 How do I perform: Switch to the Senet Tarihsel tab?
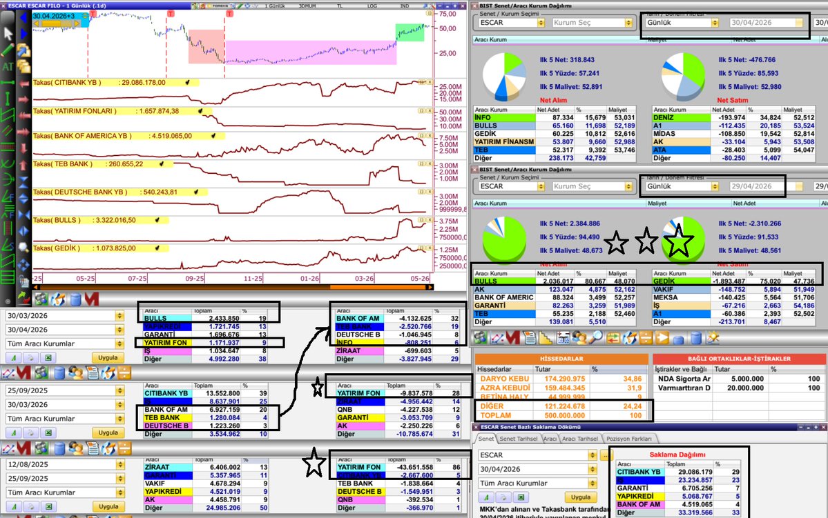tap(518, 439)
